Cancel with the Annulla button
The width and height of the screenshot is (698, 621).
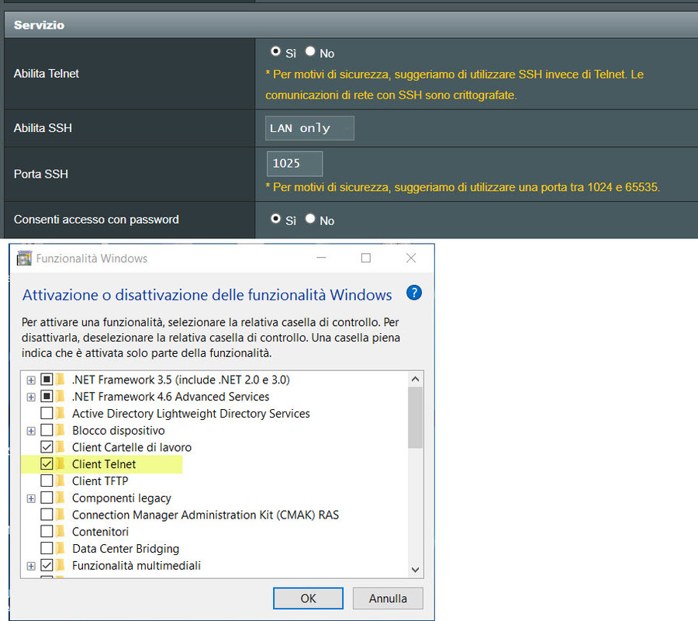(x=388, y=598)
